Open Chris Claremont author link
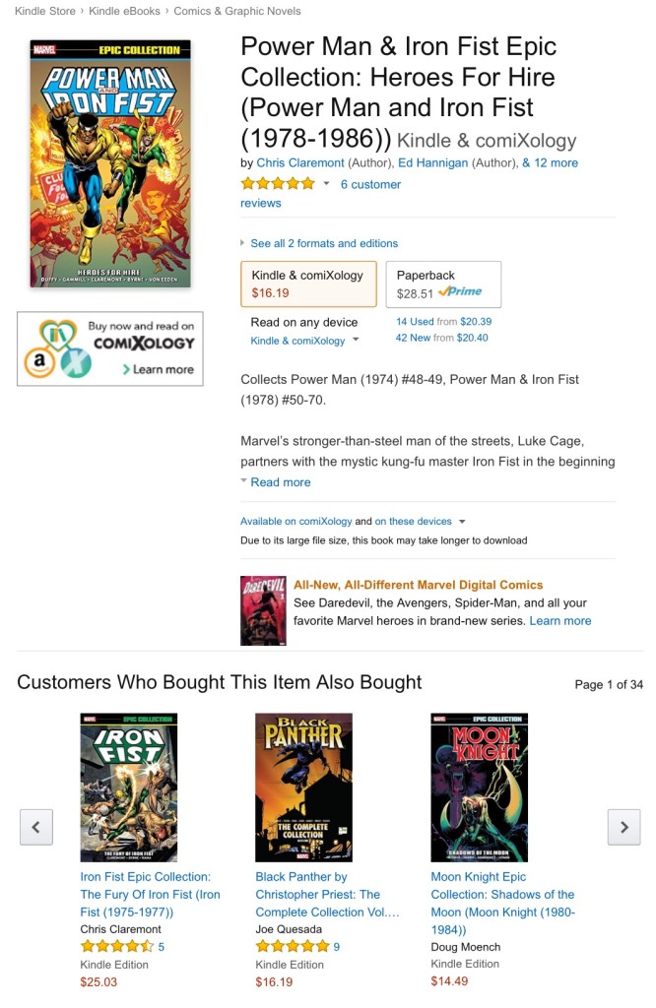 [x=300, y=162]
